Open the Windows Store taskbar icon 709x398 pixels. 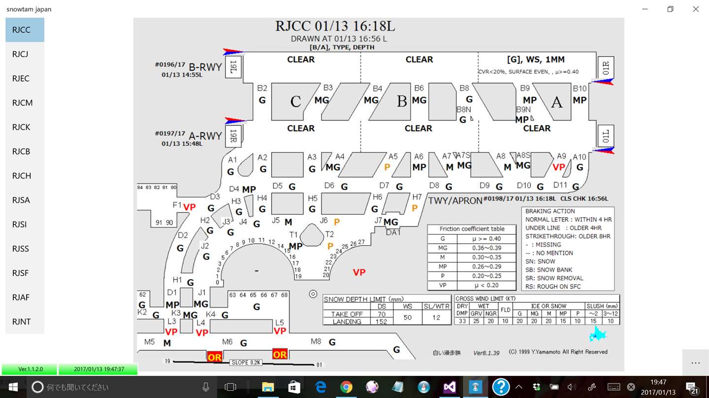294,387
